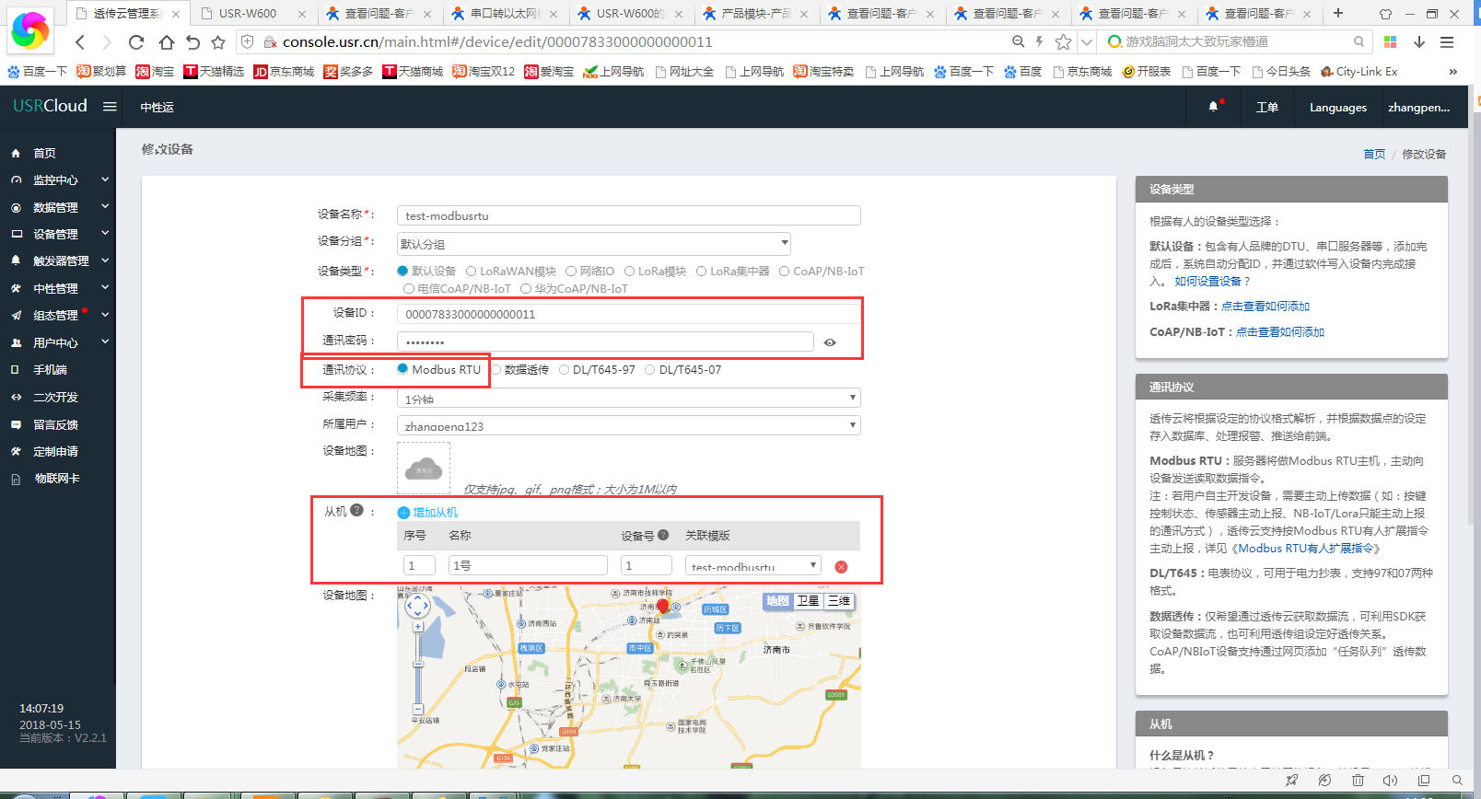Select the DL/T645-97 protocol option
The height and width of the screenshot is (799, 1481).
click(x=565, y=370)
